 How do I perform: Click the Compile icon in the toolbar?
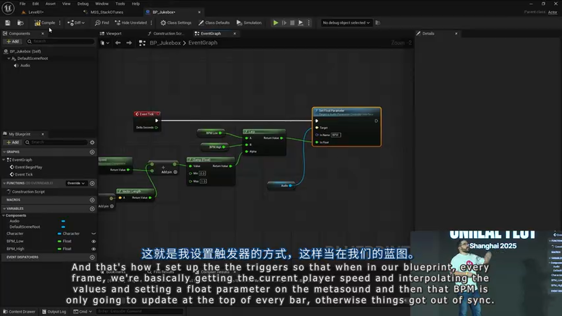click(38, 22)
